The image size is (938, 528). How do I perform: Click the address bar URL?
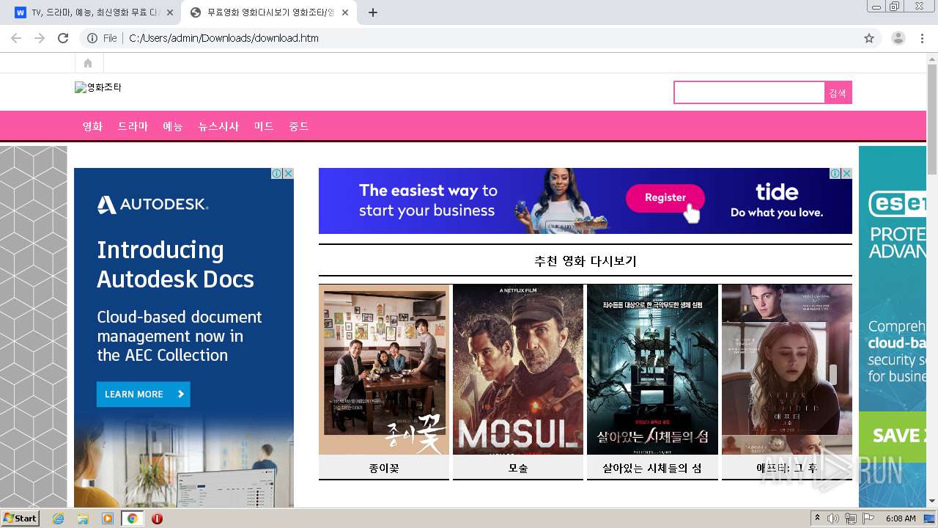click(224, 38)
